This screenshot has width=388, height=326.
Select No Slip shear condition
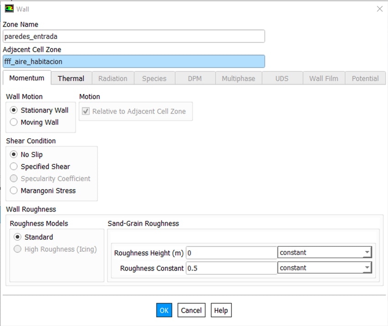point(14,155)
